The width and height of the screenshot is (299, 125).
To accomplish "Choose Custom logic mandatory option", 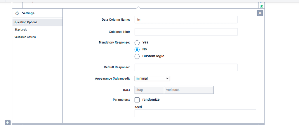I will (x=137, y=56).
